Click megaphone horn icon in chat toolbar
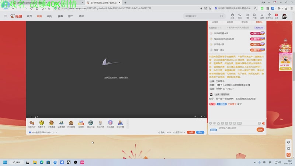295x166 pixels. [x=215, y=123]
